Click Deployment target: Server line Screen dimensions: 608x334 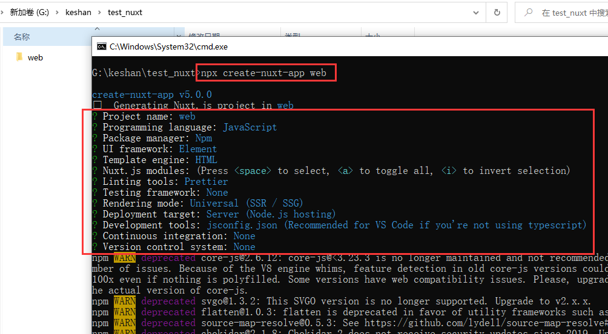pos(214,214)
